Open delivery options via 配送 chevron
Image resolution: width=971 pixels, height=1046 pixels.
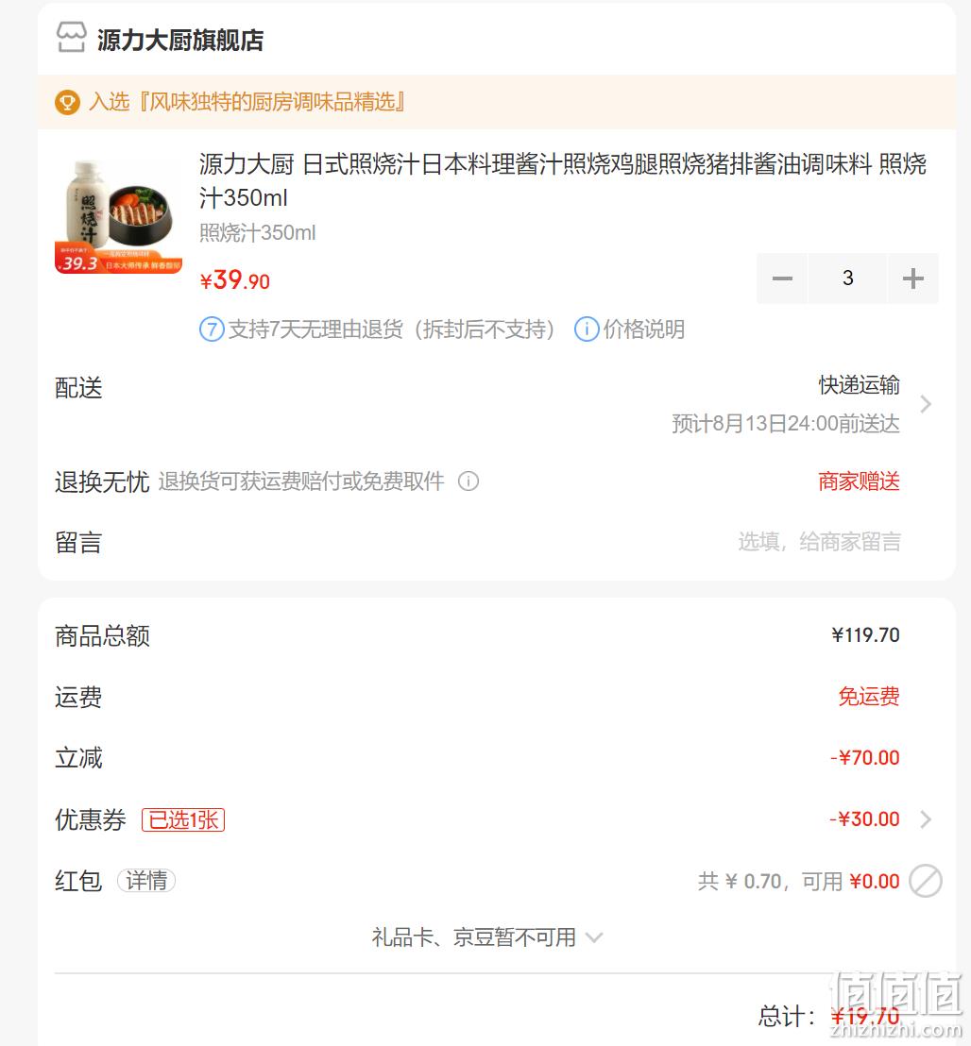[x=926, y=404]
